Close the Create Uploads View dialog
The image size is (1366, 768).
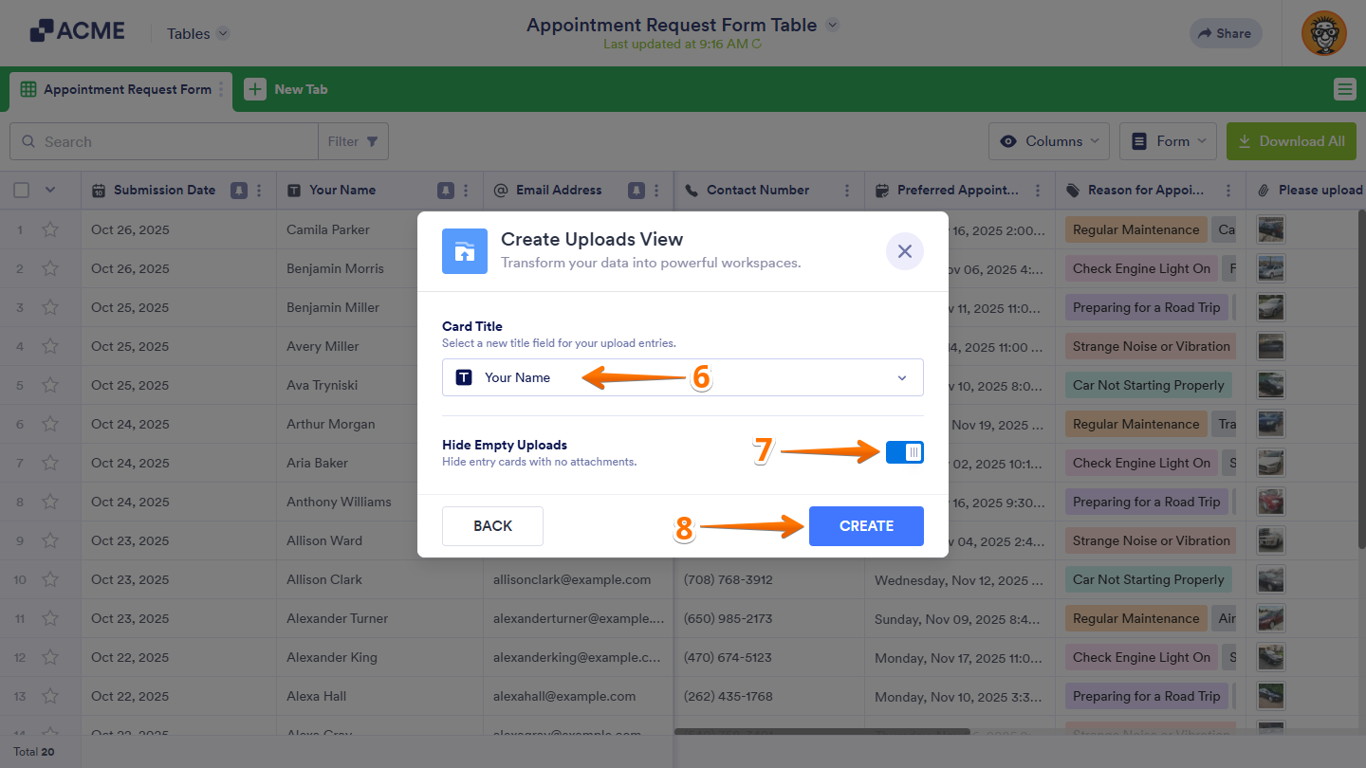point(904,251)
